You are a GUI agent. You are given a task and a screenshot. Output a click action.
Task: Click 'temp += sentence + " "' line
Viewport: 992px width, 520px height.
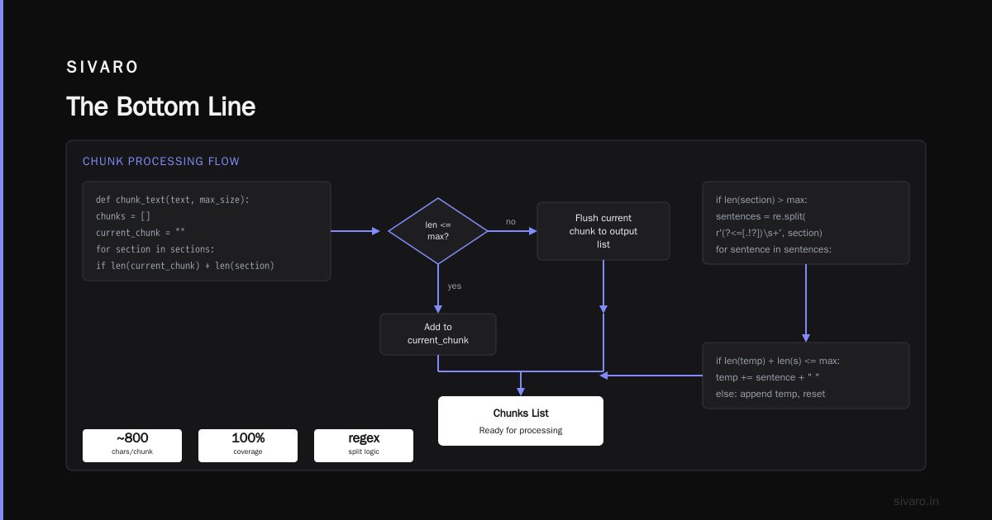(x=767, y=377)
